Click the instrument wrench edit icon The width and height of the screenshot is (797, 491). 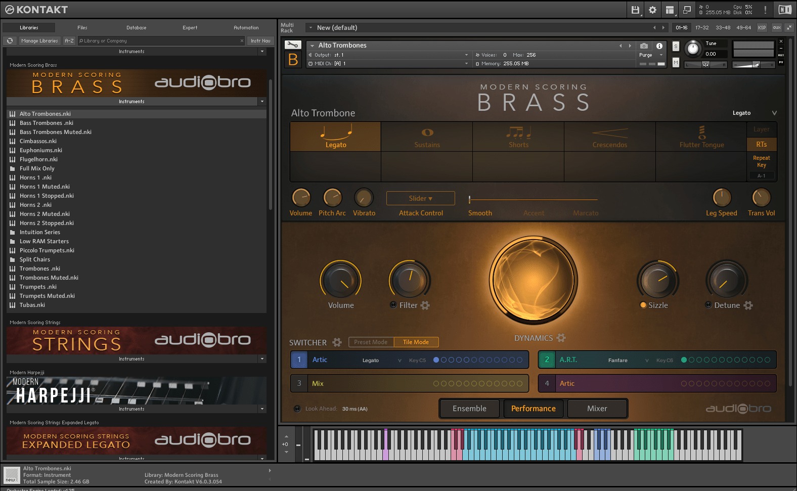[x=293, y=45]
